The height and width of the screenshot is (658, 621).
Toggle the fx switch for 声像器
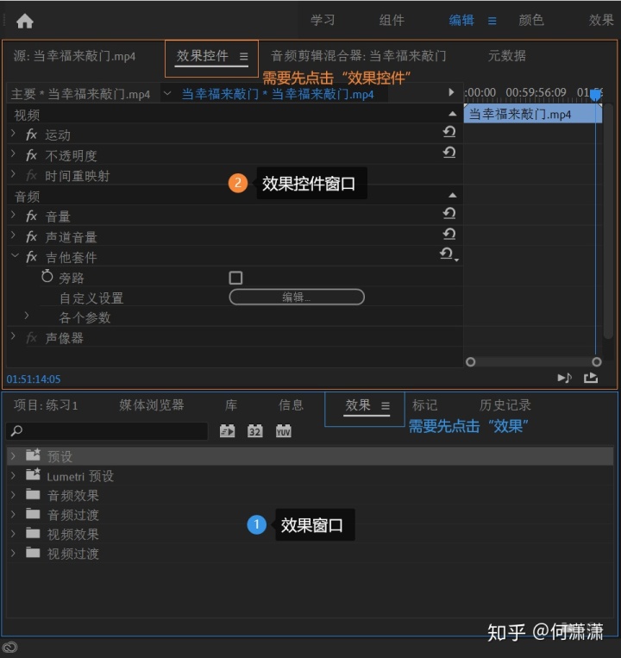[x=31, y=338]
